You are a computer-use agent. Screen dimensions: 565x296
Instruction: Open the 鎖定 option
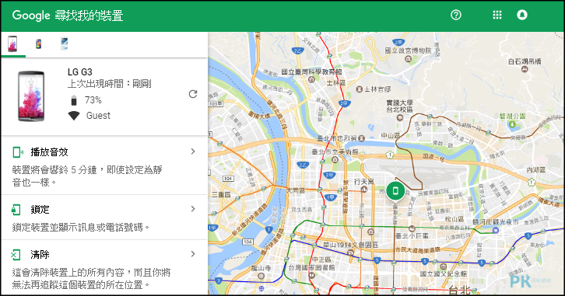[104, 218]
